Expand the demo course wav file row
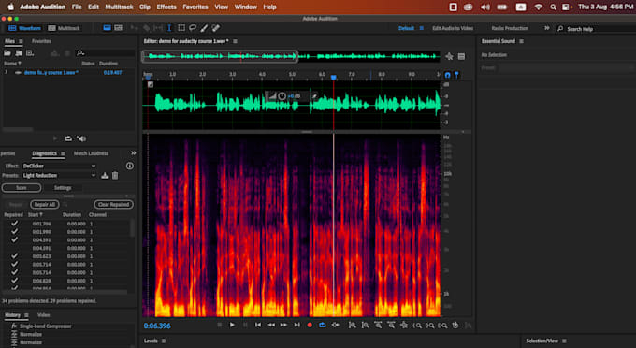 (x=7, y=72)
